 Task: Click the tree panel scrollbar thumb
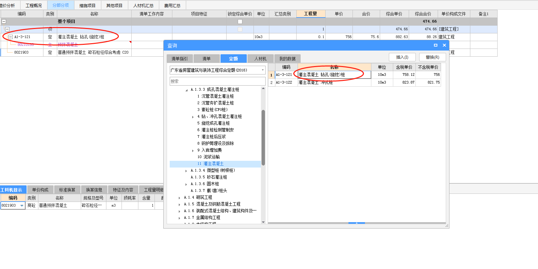[x=263, y=138]
